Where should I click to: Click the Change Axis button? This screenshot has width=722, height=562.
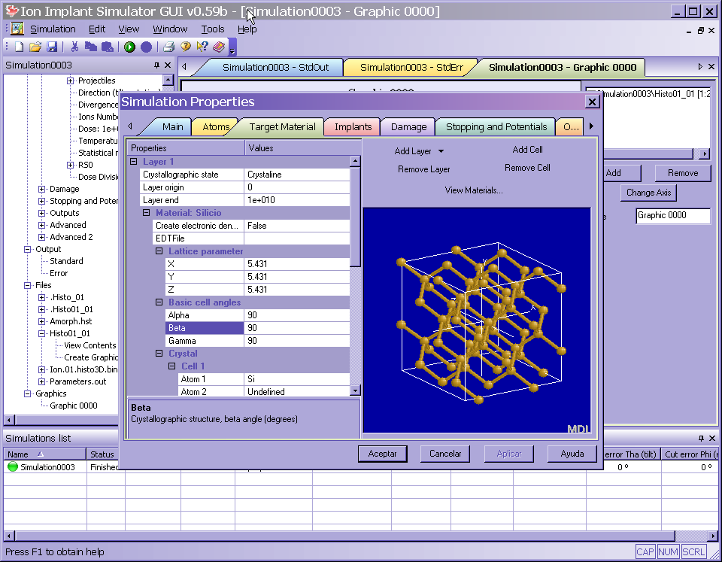(x=648, y=193)
